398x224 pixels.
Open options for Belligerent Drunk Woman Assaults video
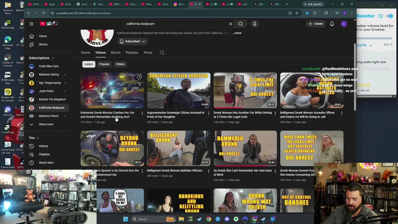pos(342,113)
